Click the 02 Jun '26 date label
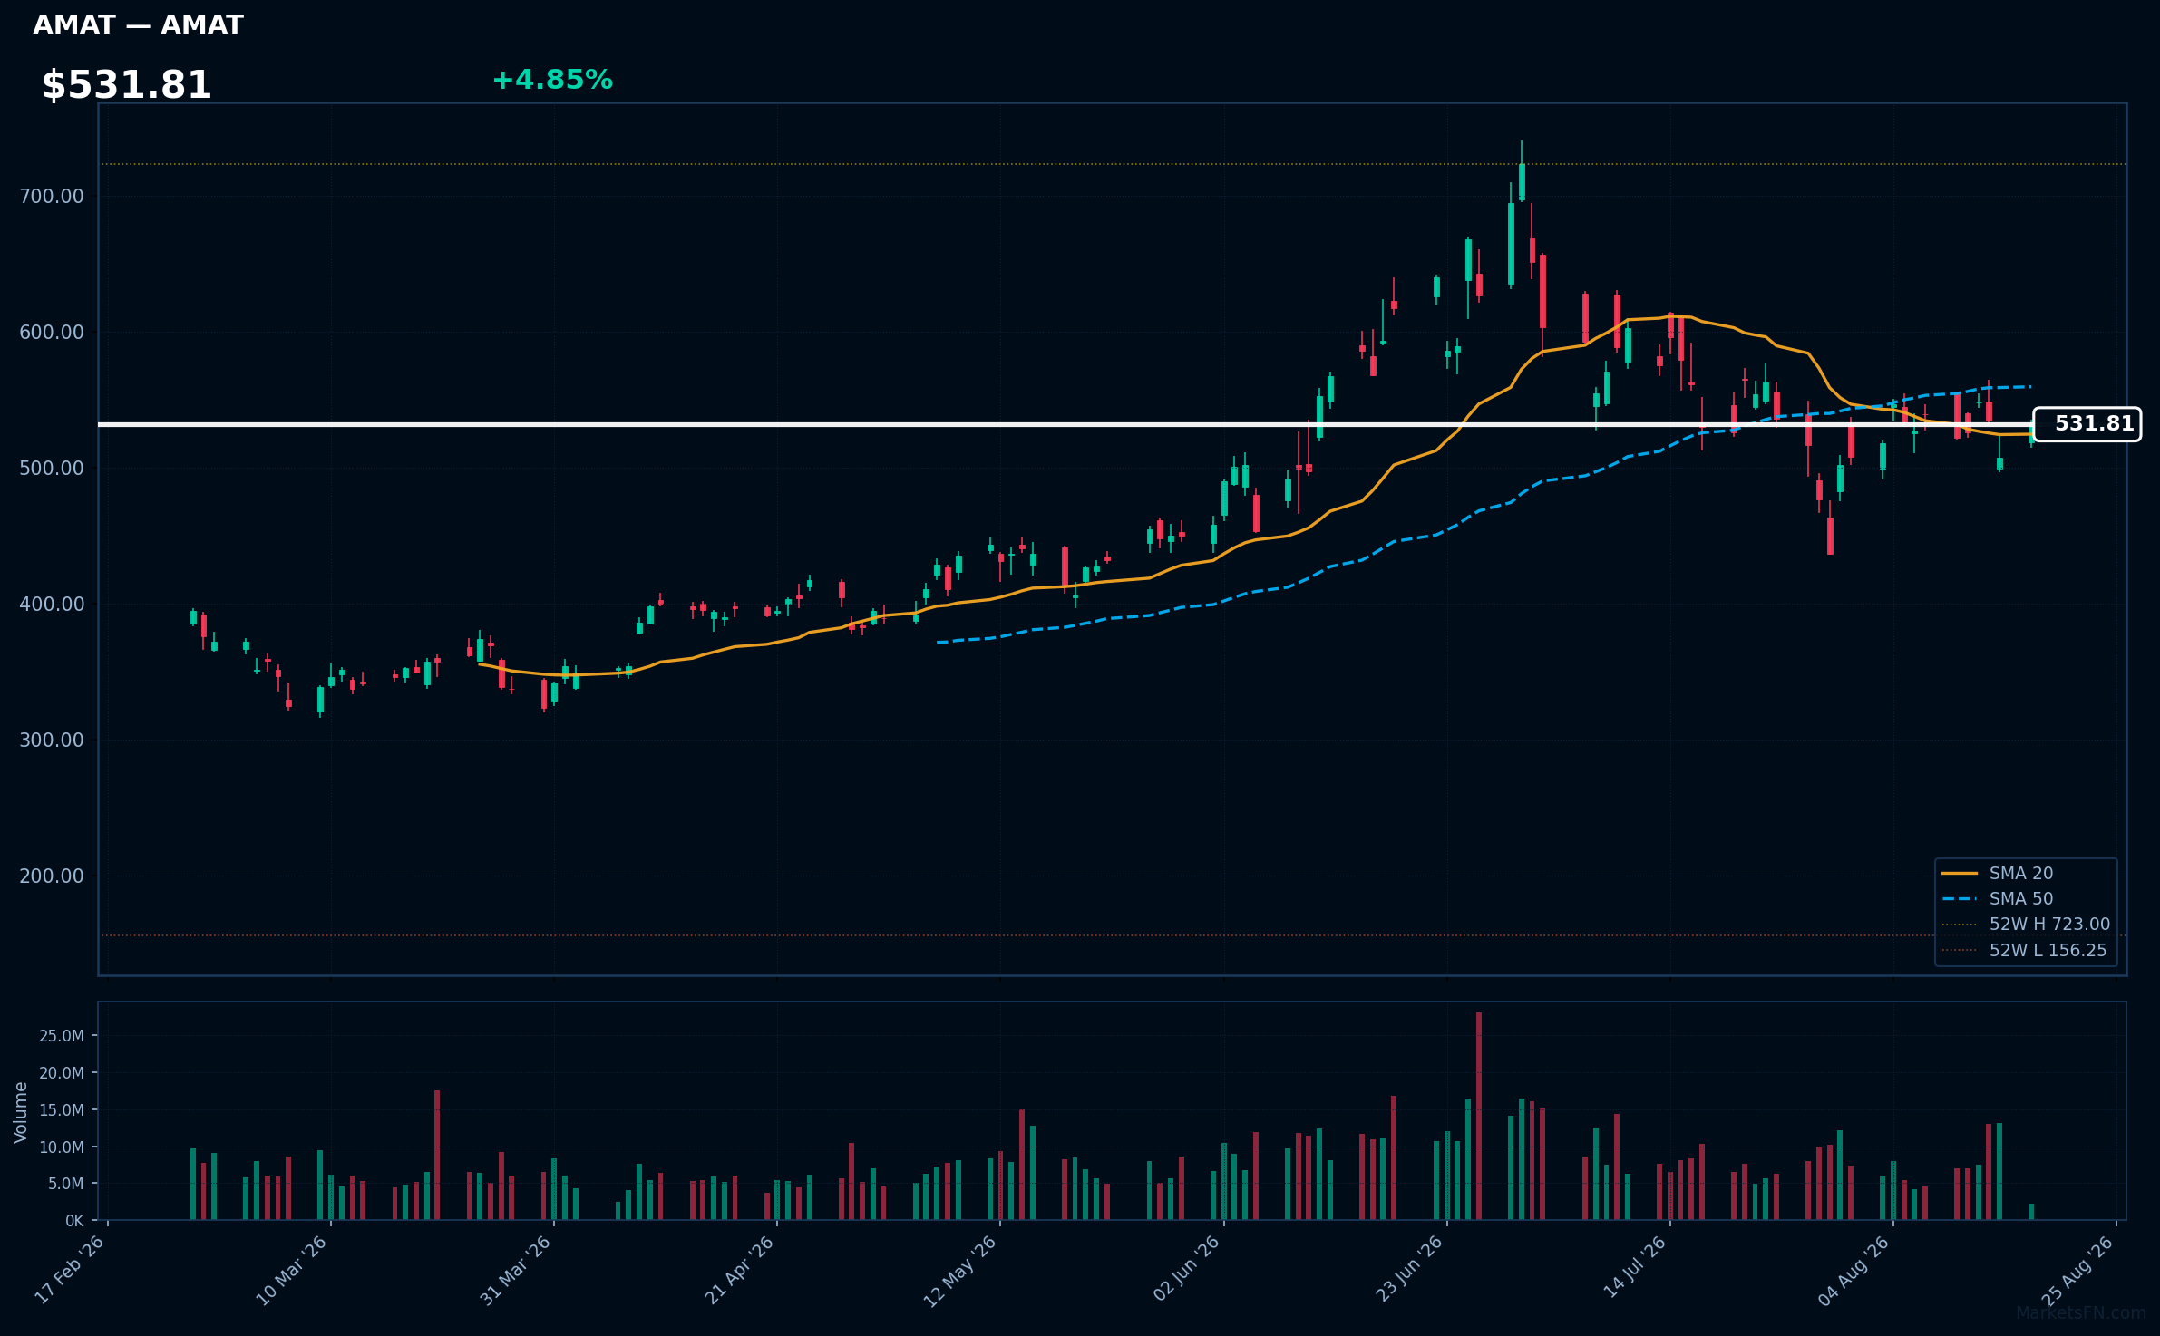The image size is (2160, 1336). pos(1186,1269)
